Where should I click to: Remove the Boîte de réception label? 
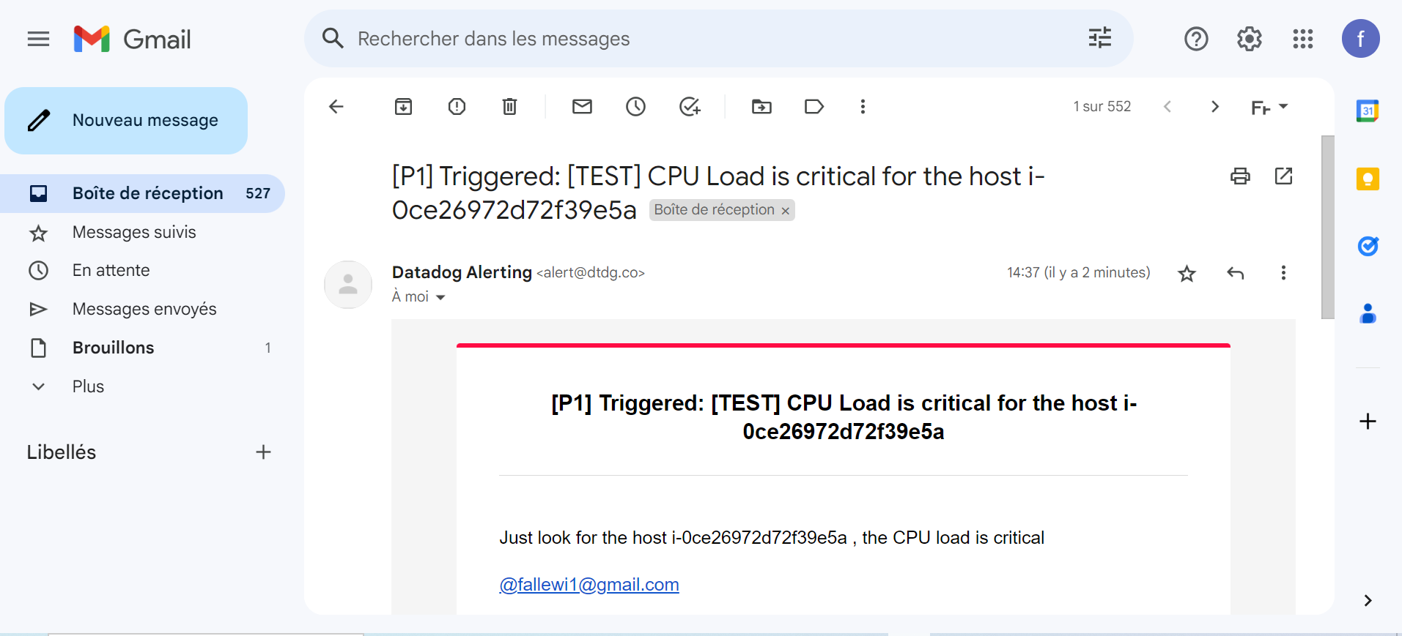785,211
